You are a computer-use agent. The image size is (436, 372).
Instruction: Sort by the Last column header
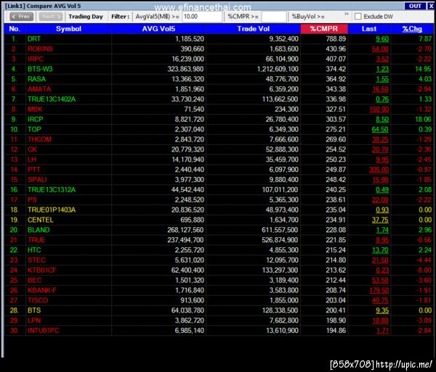tap(369, 29)
